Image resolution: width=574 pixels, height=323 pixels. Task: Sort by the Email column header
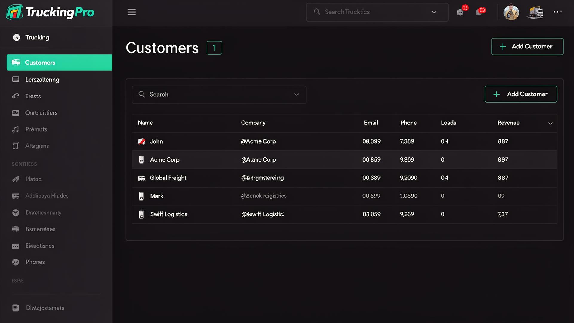tap(371, 123)
